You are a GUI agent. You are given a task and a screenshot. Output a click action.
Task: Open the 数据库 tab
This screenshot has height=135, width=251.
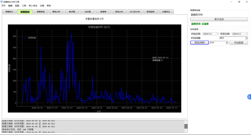104,12
